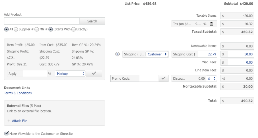The height and width of the screenshot is (138, 258).
Task: Open the shipping Customer dropdown
Action: pyautogui.click(x=157, y=54)
